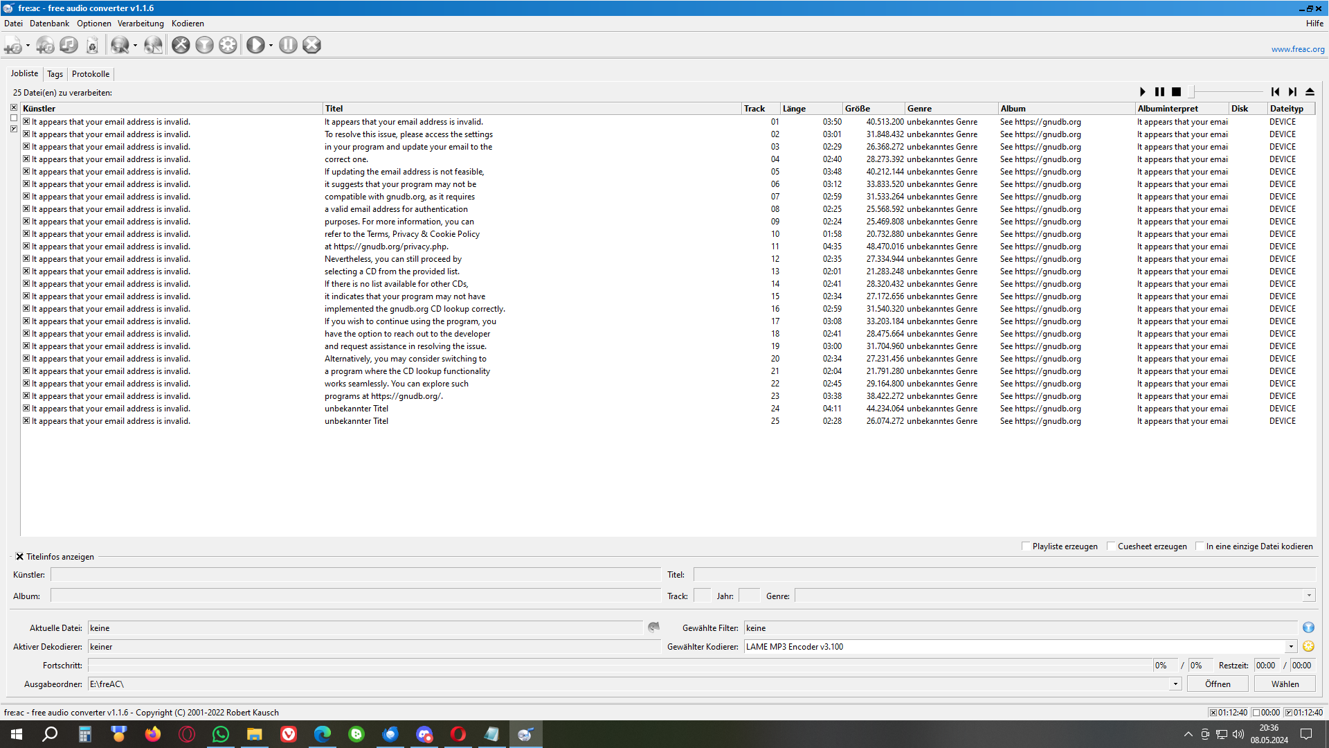Open the filter configuration funnel icon

[204, 46]
